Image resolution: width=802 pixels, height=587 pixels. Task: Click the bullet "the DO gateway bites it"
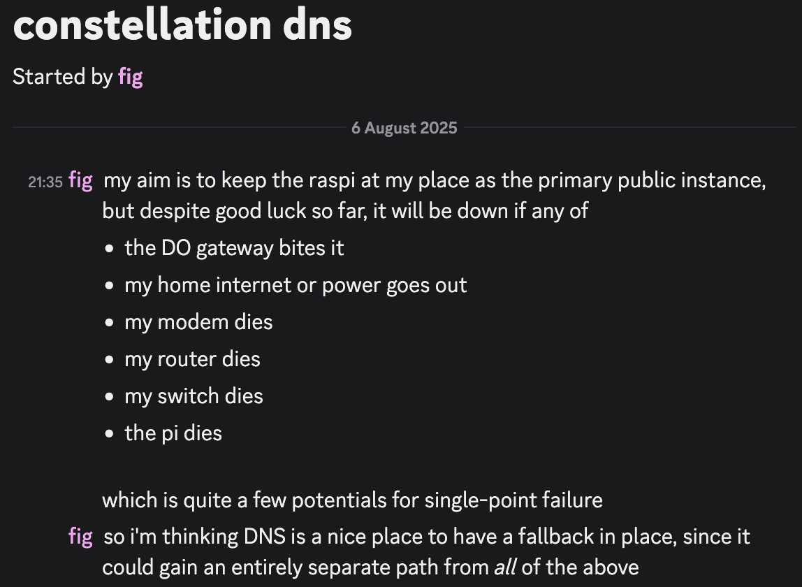coord(234,248)
